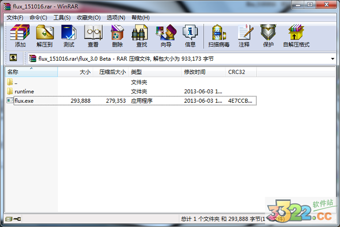
Task: Open the 工具(S) menu
Action: click(x=62, y=18)
